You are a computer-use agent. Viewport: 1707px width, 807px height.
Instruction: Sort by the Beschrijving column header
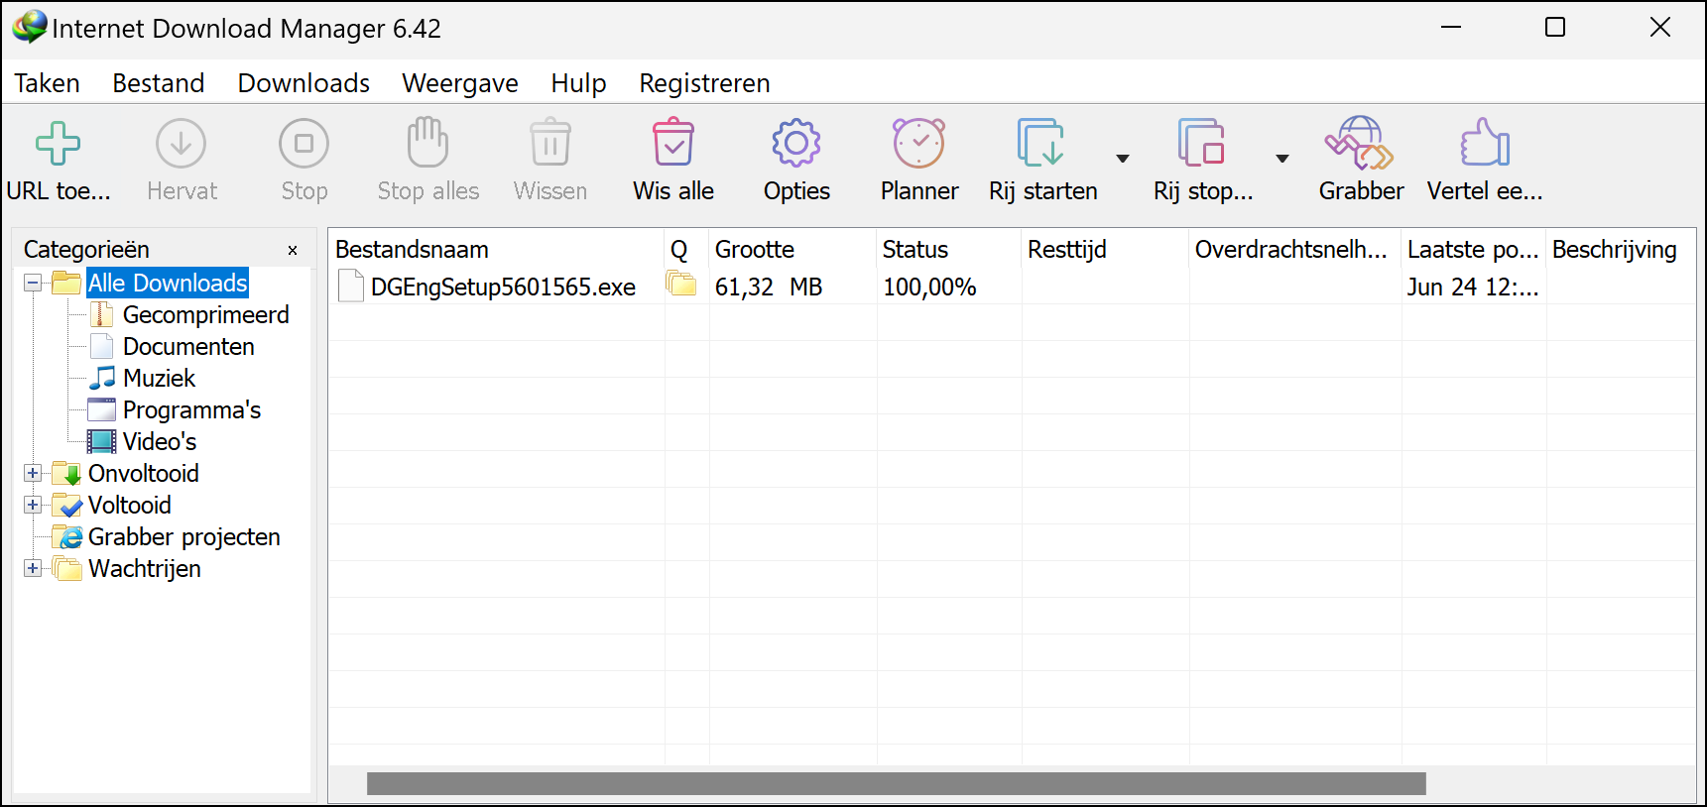click(1621, 250)
